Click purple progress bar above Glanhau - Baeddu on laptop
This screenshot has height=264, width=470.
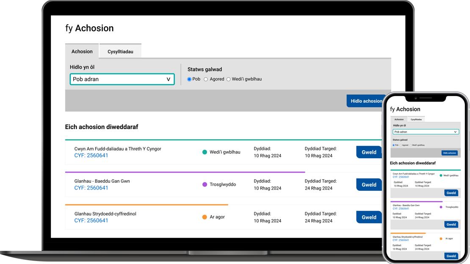185,172
